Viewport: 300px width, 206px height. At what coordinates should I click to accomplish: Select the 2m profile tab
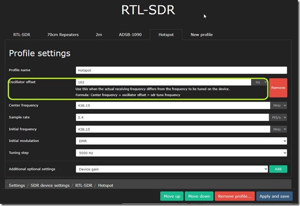(x=99, y=35)
